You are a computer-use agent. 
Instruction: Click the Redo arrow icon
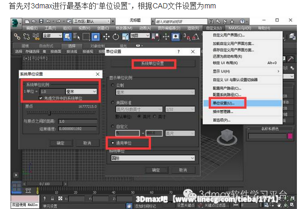[59, 21]
